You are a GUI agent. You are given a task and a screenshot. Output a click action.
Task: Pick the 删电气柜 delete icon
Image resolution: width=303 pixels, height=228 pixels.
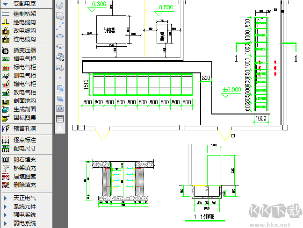[x=6, y=76]
